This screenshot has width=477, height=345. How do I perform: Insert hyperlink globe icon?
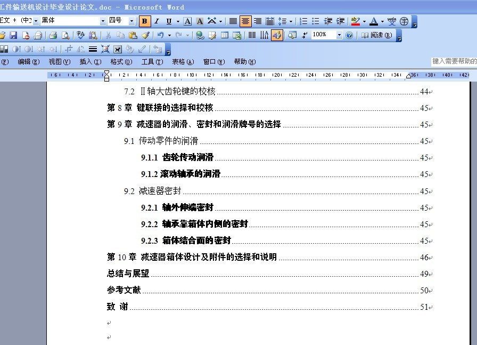(200, 35)
